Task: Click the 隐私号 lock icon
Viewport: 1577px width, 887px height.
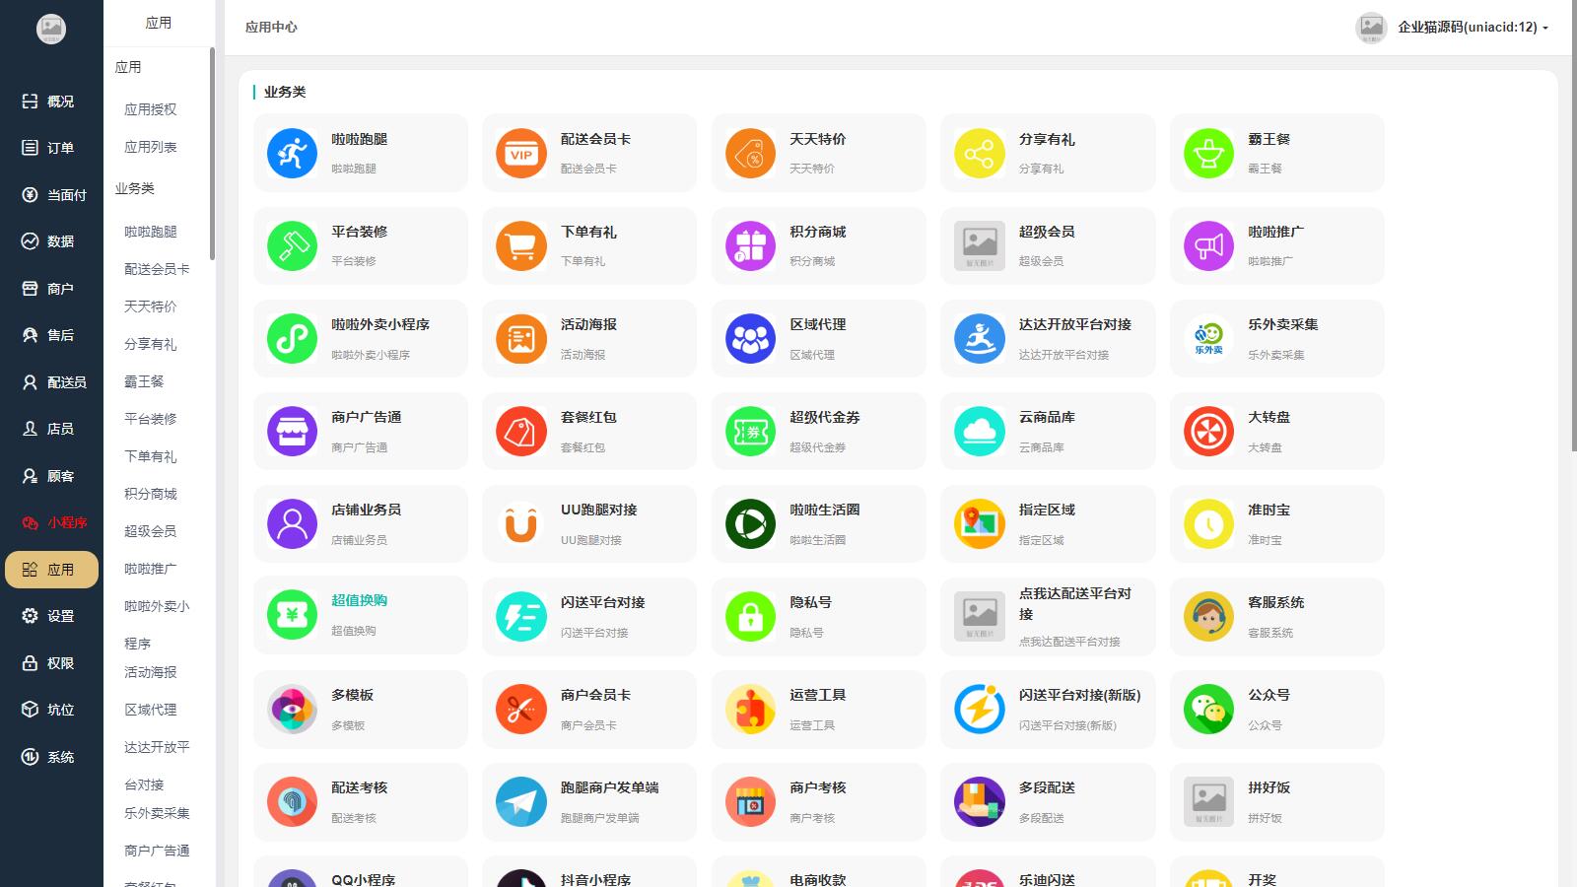Action: [750, 617]
